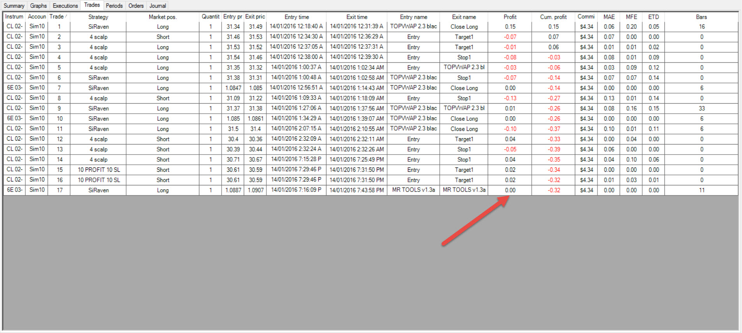Image resolution: width=742 pixels, height=333 pixels.
Task: Select trade row number 9
Action: 370,108
